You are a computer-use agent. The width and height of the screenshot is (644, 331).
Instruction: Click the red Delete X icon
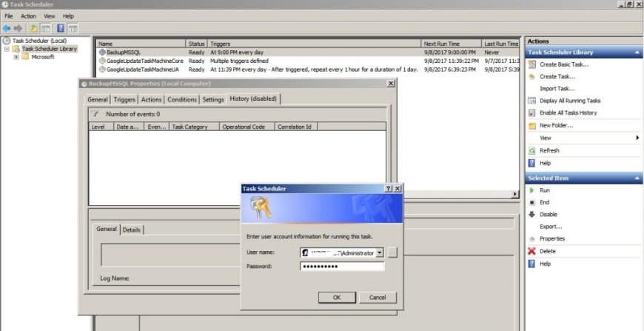point(532,251)
